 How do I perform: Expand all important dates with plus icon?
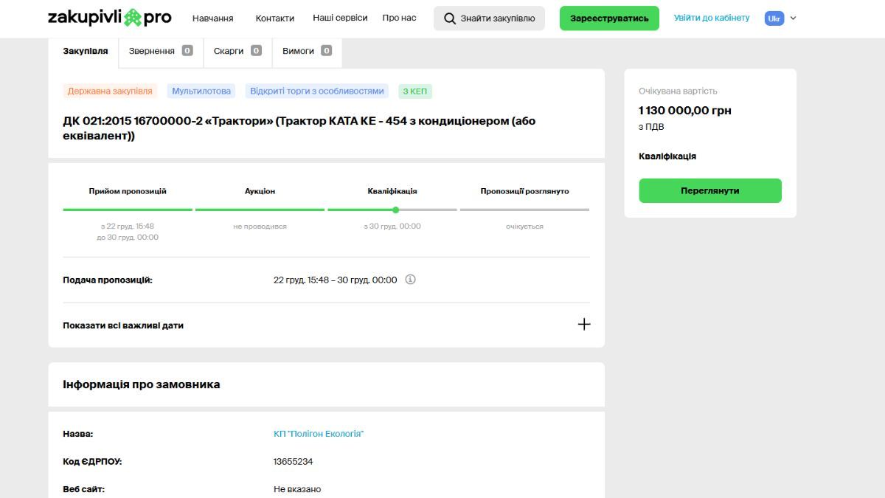click(583, 325)
